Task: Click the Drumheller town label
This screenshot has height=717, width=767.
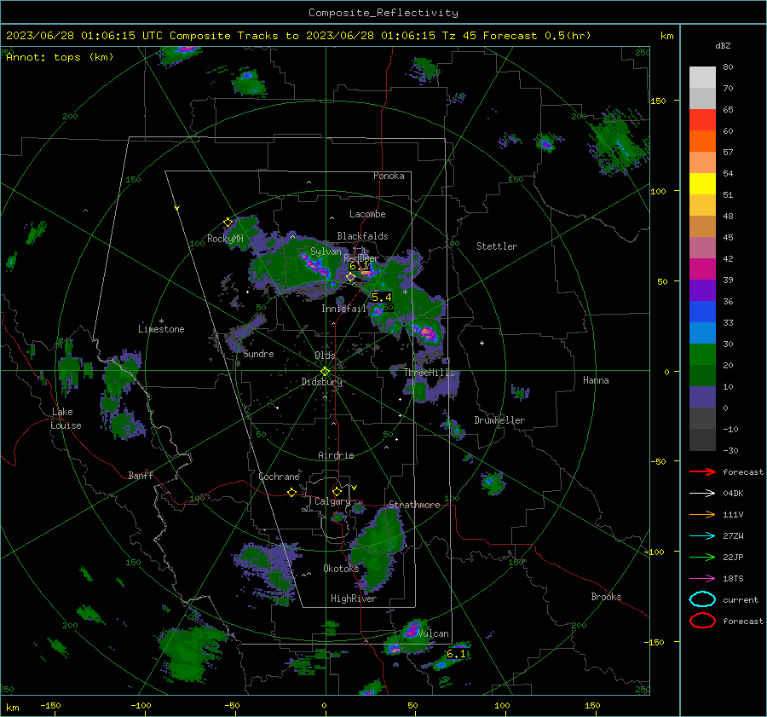Action: [x=499, y=420]
